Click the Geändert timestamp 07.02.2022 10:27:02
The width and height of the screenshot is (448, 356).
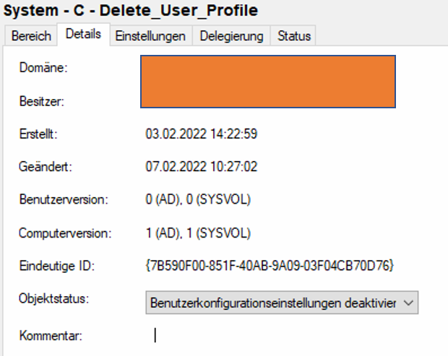tap(202, 166)
